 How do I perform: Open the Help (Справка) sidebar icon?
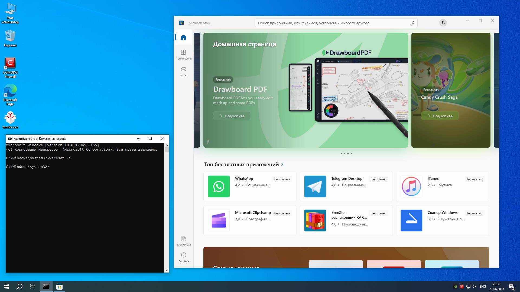click(184, 257)
